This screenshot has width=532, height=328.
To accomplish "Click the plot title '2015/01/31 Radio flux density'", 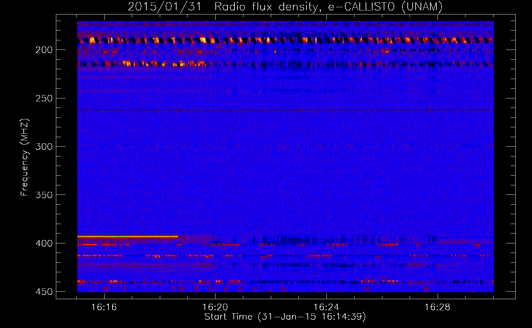I will click(x=285, y=7).
